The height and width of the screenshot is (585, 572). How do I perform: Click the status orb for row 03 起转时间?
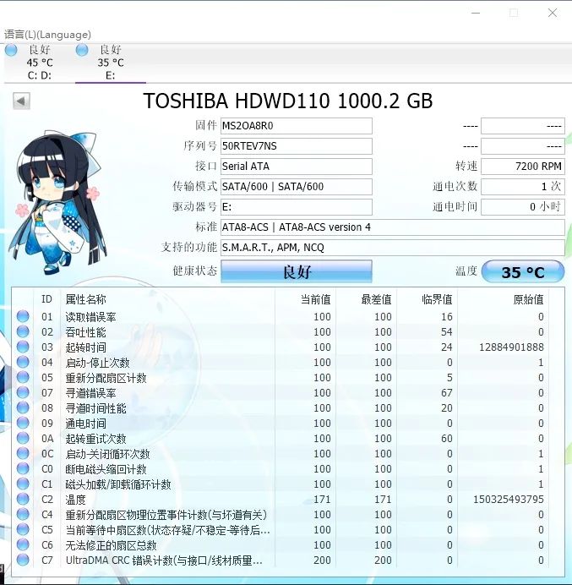click(23, 347)
